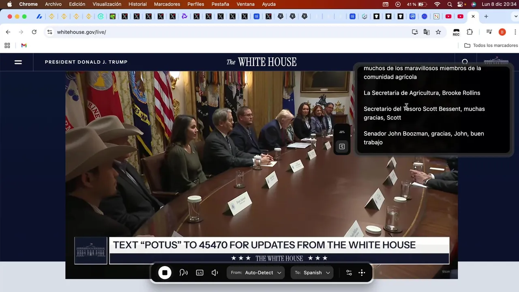519x292 pixels.
Task: Click the compact view icon beside transcript panel
Action: 342,132
